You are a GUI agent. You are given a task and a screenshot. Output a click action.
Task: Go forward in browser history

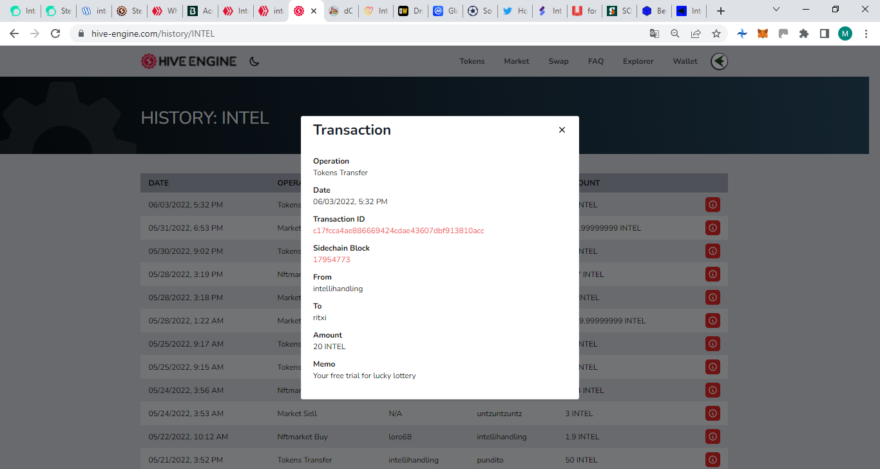click(35, 33)
